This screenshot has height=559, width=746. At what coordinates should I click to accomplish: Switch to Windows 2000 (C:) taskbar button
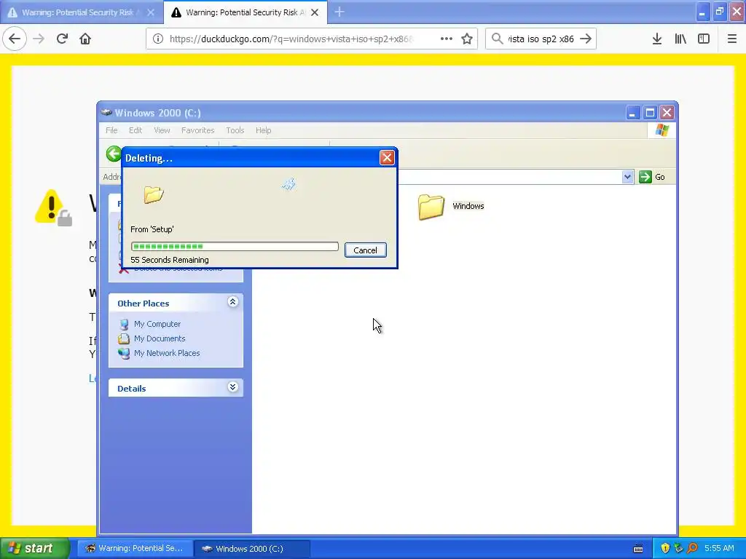click(x=252, y=549)
